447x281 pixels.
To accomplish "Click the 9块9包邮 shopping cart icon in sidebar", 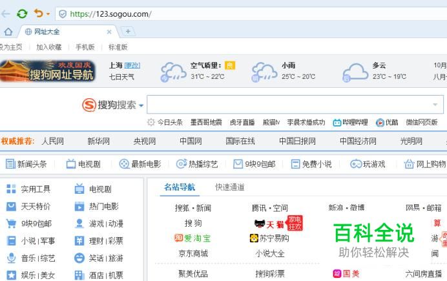I will coord(11,224).
